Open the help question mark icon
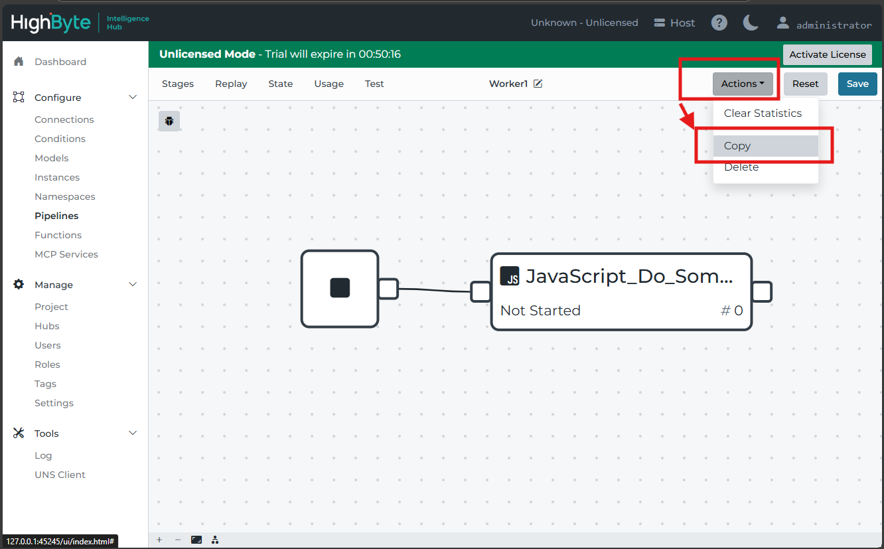This screenshot has width=884, height=549. (719, 23)
